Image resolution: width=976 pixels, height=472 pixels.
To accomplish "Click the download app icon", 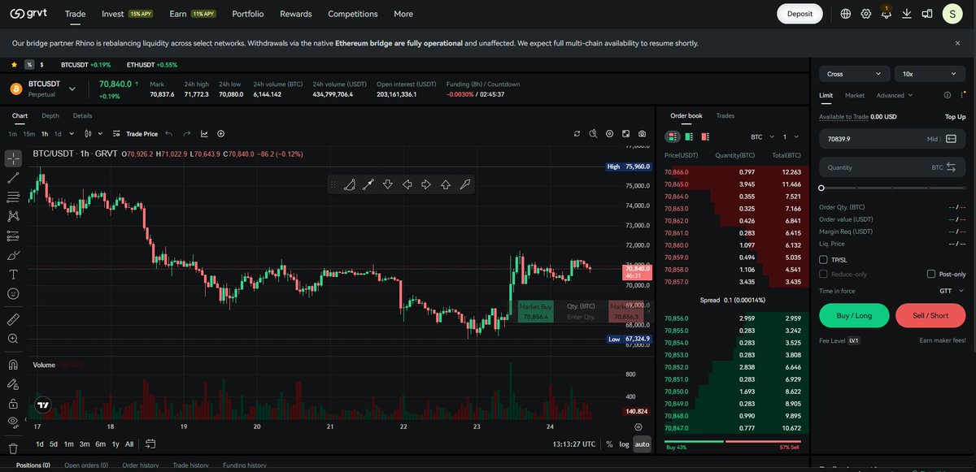I will click(907, 14).
